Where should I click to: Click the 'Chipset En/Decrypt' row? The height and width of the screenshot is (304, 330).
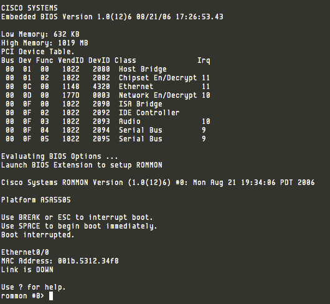[108, 78]
